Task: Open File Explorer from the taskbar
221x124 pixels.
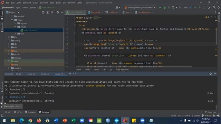Action: (13, 121)
